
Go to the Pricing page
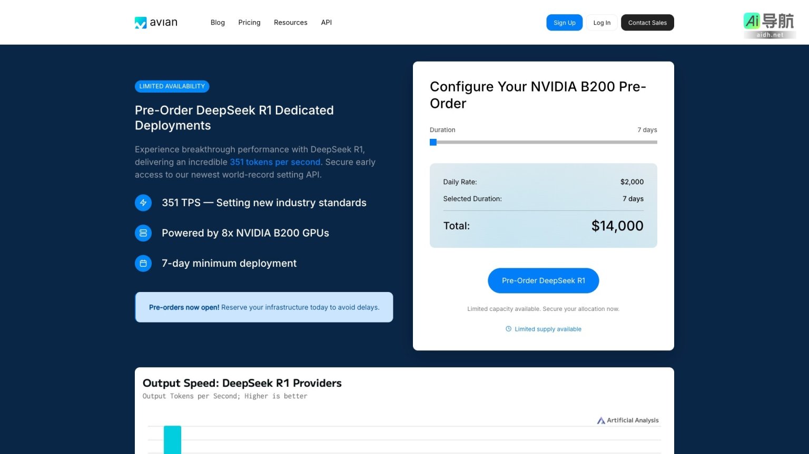[x=249, y=23]
